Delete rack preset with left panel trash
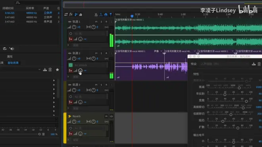This screenshot has width=262, height=147. 50,70
